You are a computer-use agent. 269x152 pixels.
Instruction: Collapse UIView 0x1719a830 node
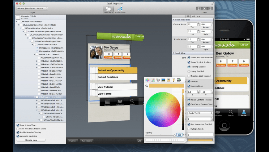[x=35, y=54]
